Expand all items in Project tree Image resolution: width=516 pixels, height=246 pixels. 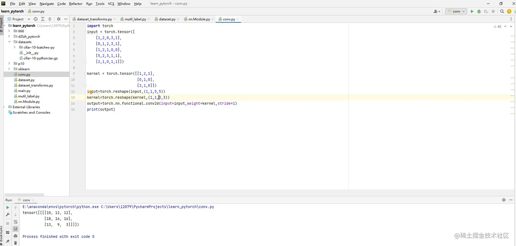point(43,19)
